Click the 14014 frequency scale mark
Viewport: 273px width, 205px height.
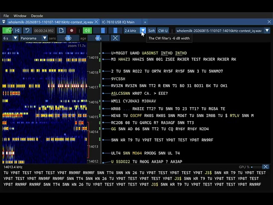[94, 132]
